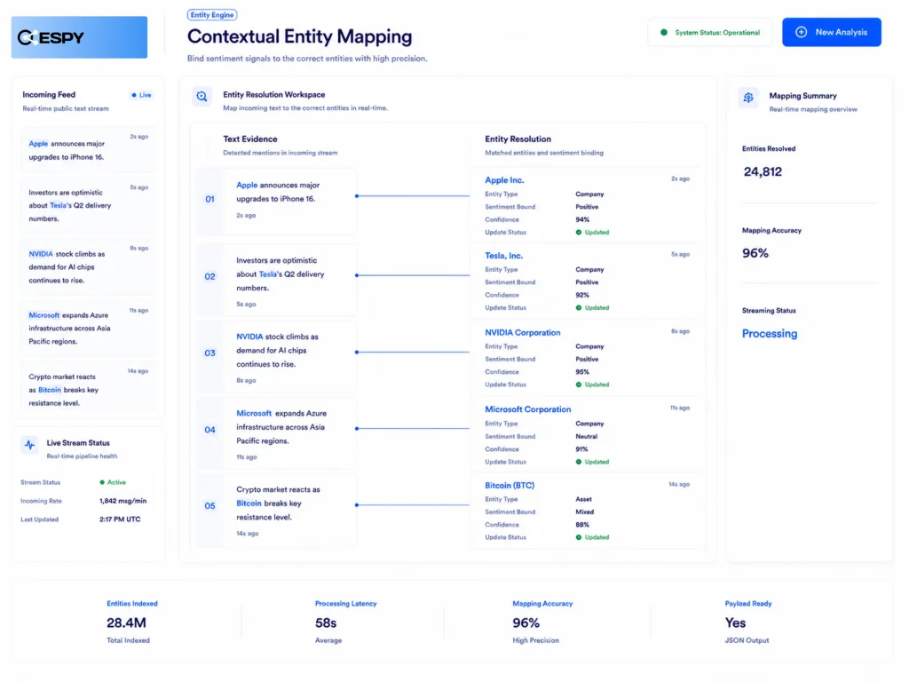Click the Mapping Summary gear icon
Viewport: 909px width, 682px height.
click(748, 98)
